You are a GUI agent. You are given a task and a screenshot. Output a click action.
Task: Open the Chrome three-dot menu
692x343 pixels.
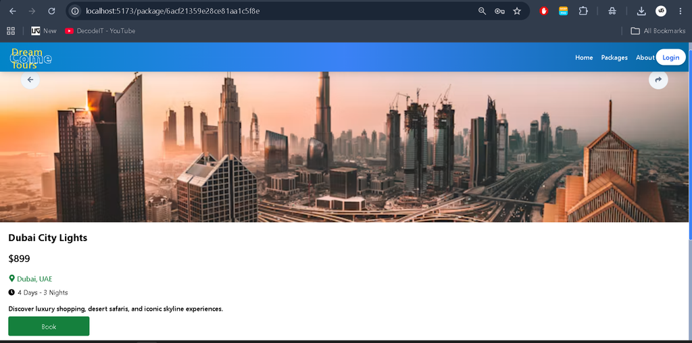[680, 11]
